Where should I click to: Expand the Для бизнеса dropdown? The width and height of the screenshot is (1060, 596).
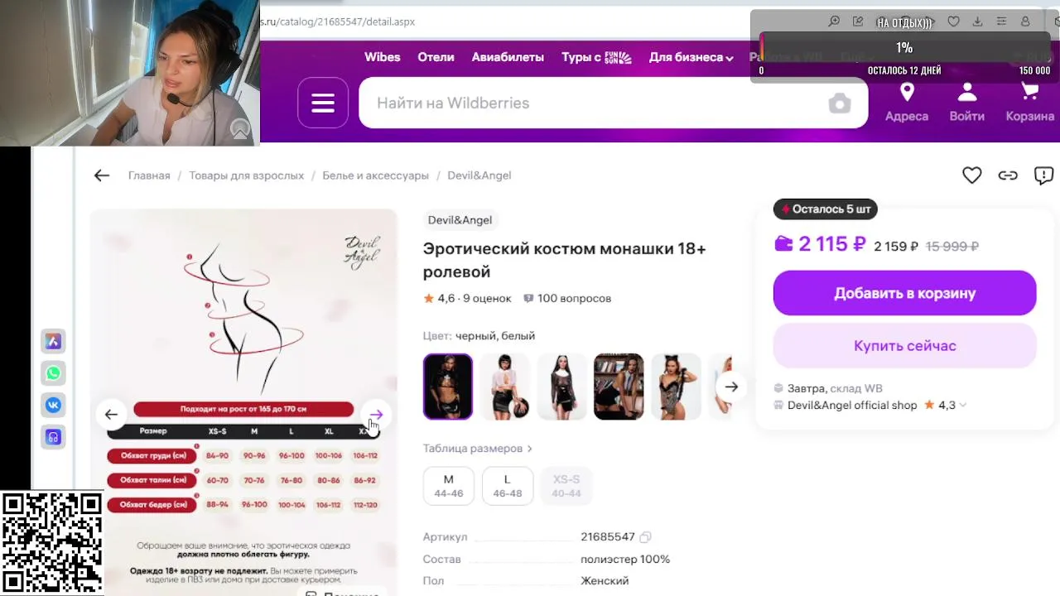691,57
